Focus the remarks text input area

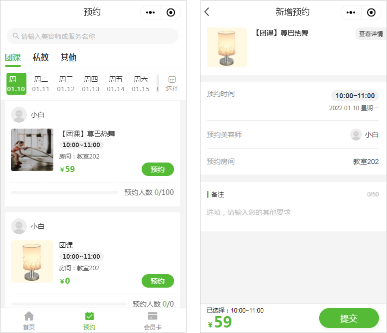293,213
